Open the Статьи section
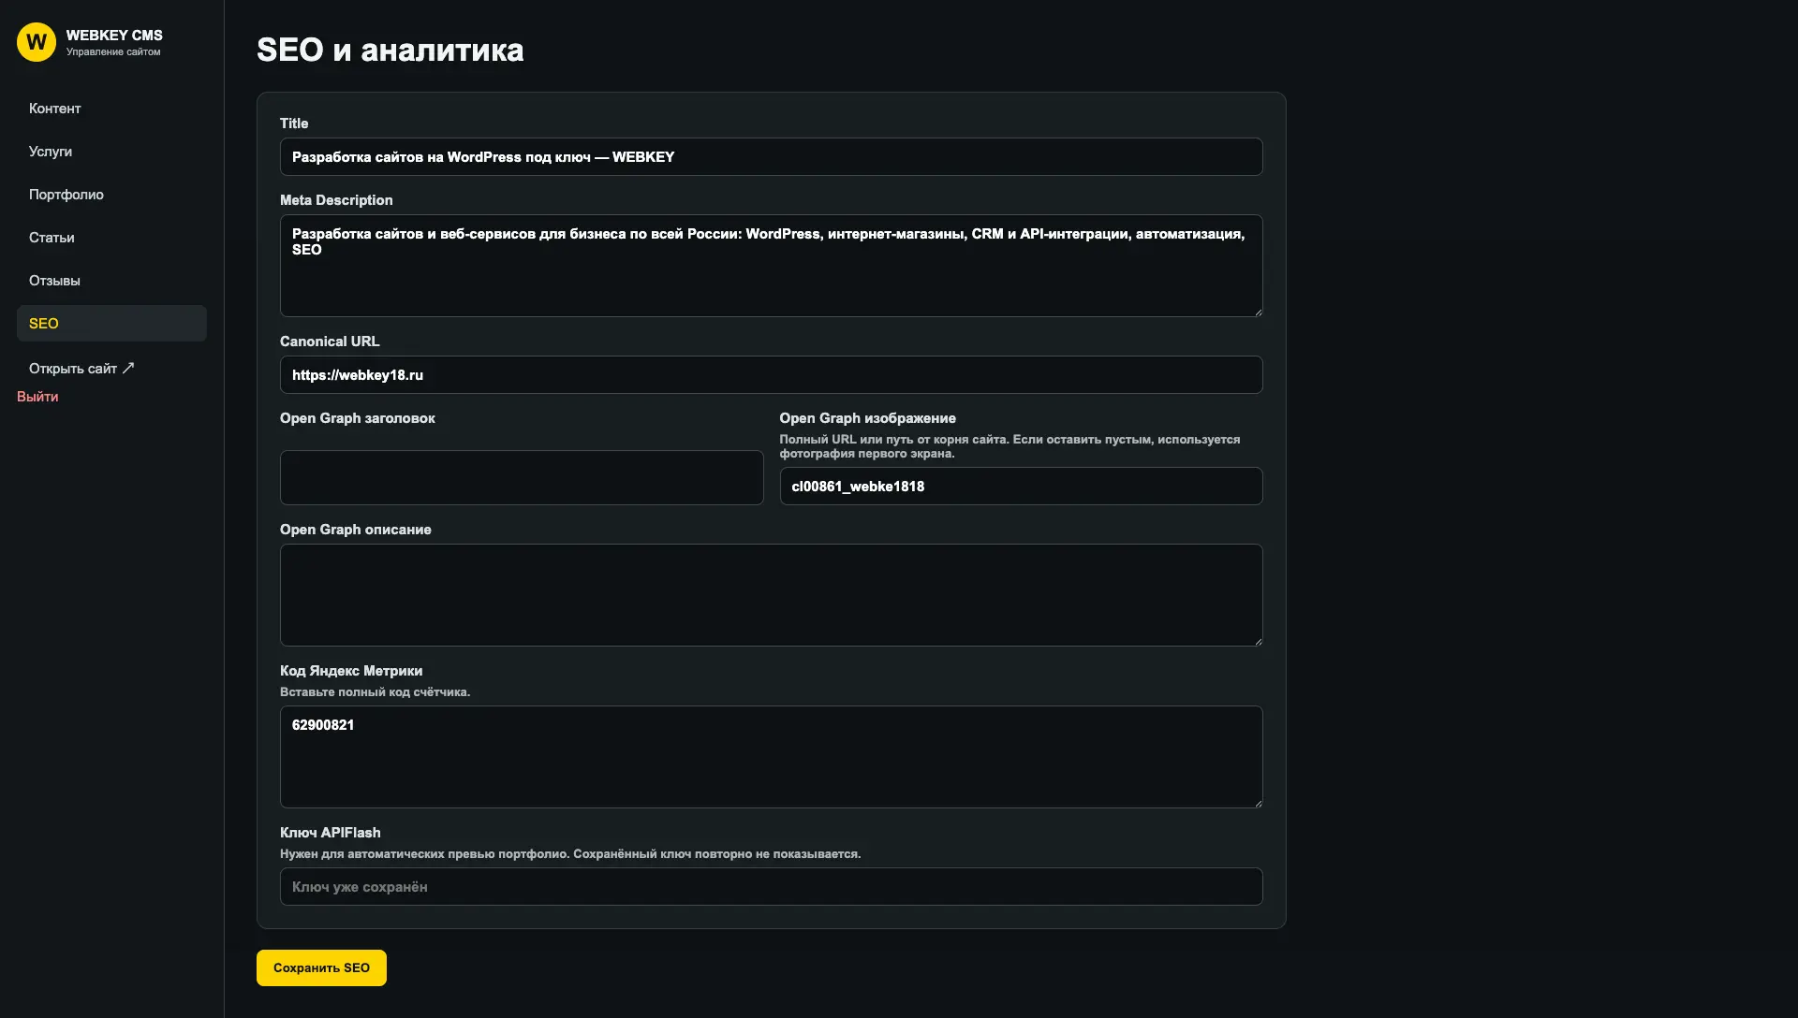This screenshot has width=1798, height=1018. 111,238
